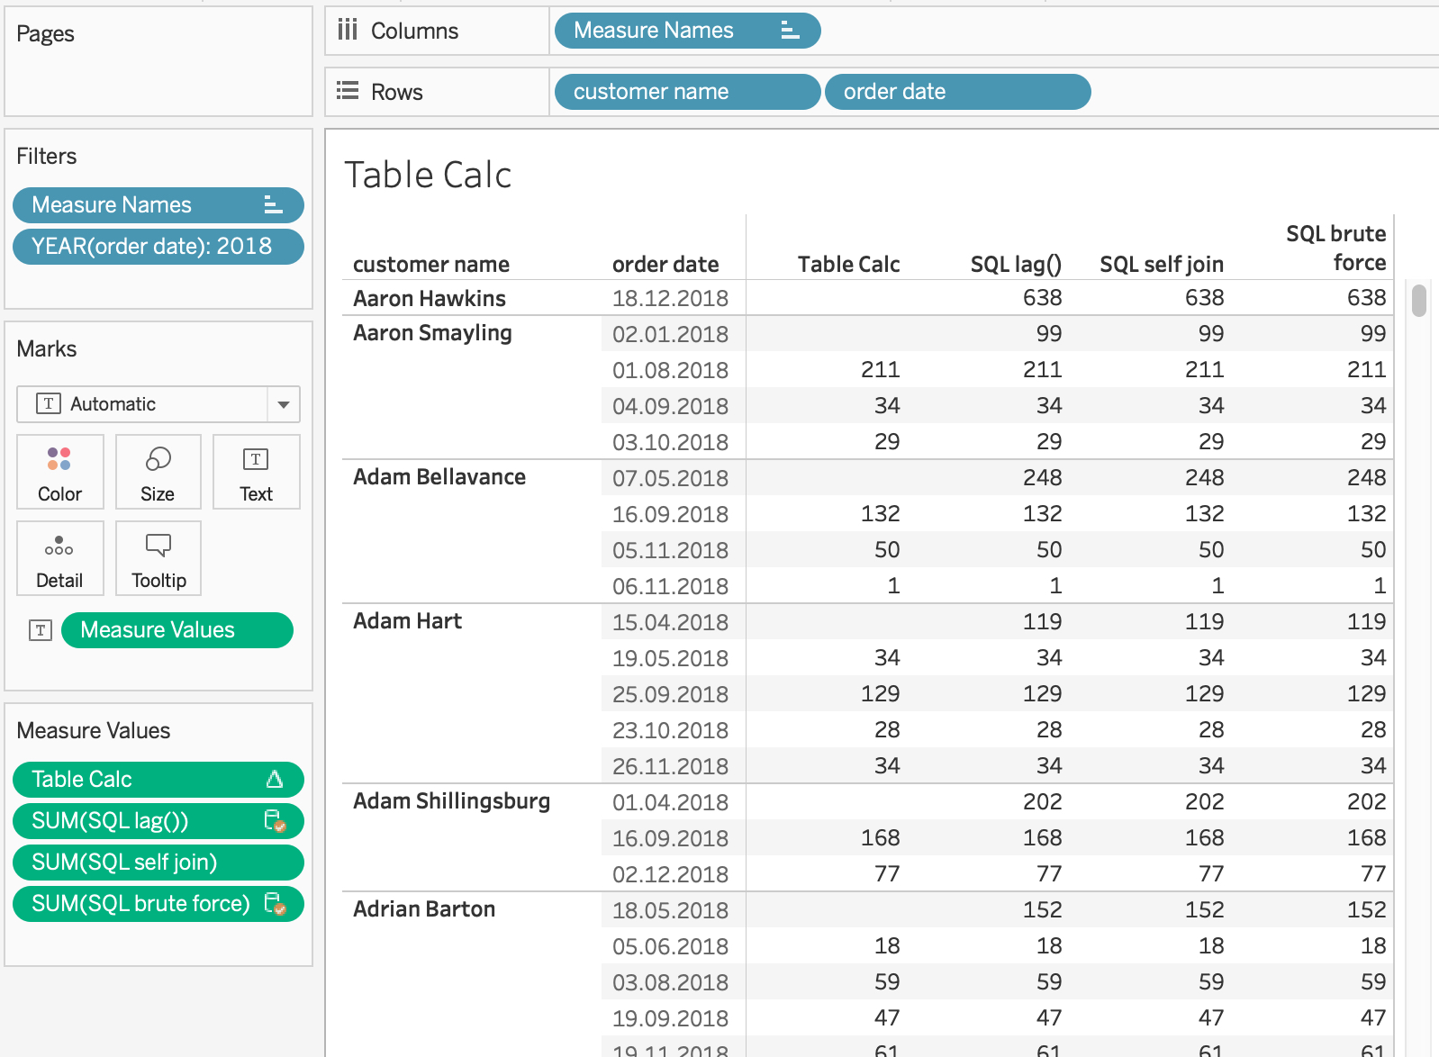Click the date 01.08.2018

tap(670, 370)
